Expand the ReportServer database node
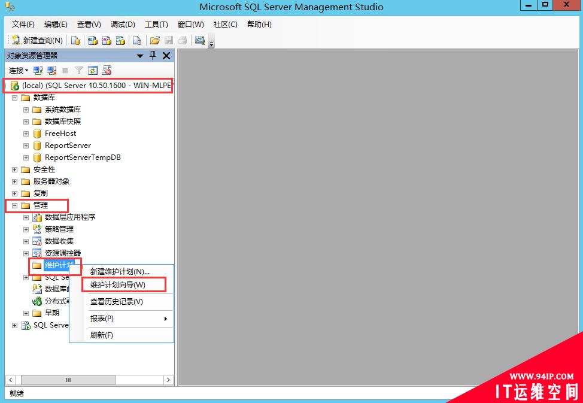583x403 pixels. pos(26,146)
